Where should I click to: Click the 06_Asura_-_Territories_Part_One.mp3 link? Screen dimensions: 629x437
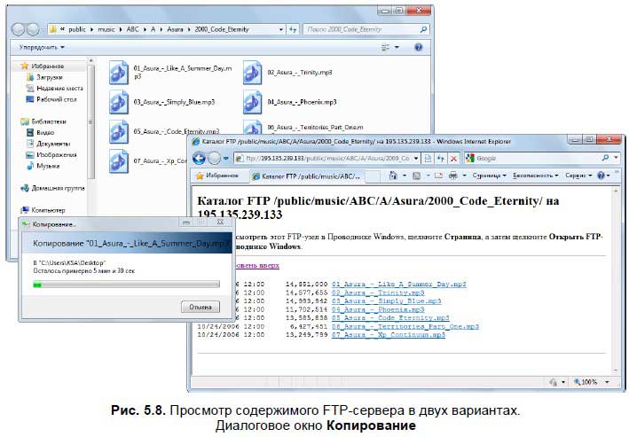(405, 326)
